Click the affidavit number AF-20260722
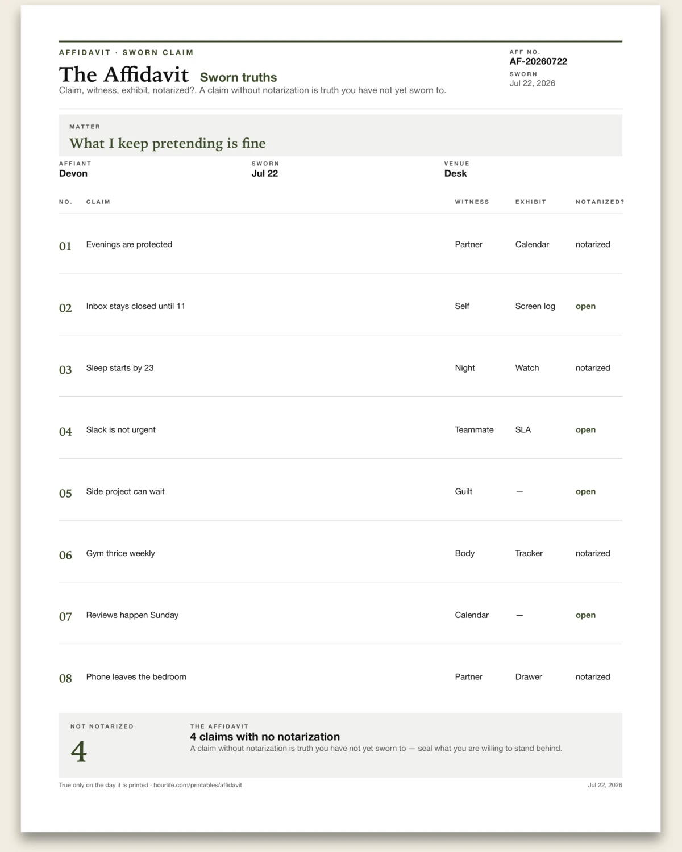 538,61
